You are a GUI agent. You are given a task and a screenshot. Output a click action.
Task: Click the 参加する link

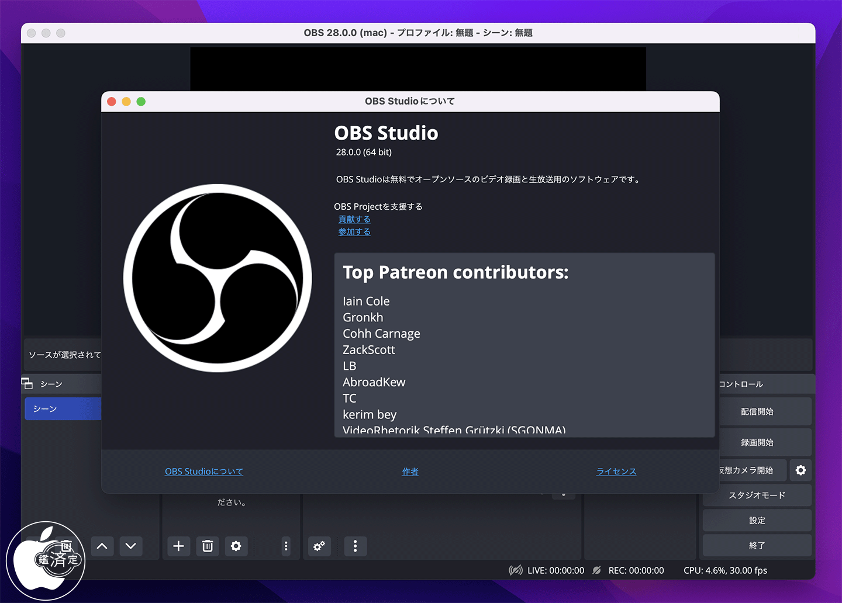tap(354, 232)
